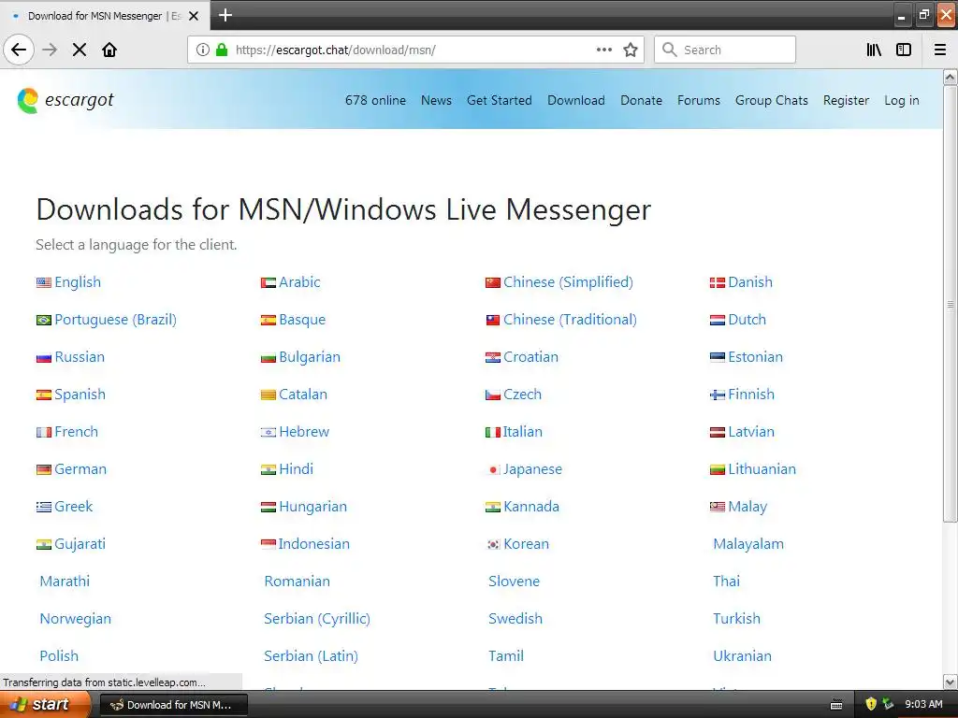958x718 pixels.
Task: Open the Firefox hamburger menu
Action: tap(940, 50)
